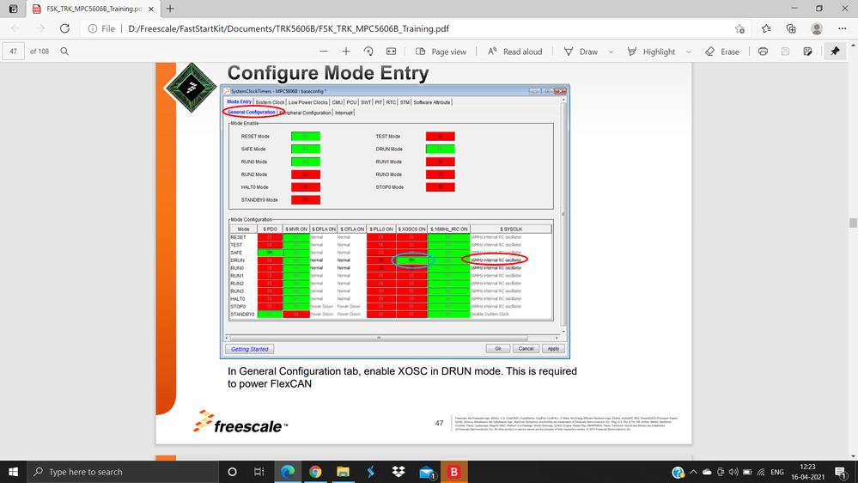Select the FSK_TRK_MPC5606B_Training.pdf browser tab
The height and width of the screenshot is (483, 858).
pyautogui.click(x=93, y=9)
